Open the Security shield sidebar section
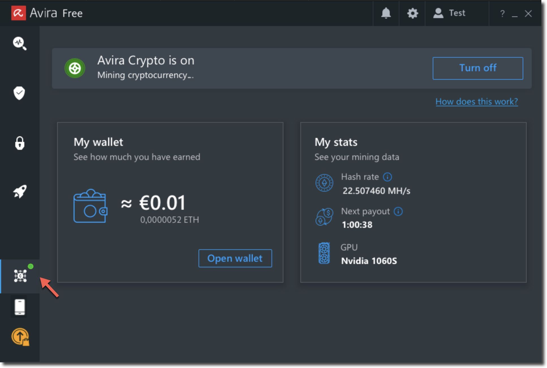Viewport: 547px width, 368px height. click(19, 93)
